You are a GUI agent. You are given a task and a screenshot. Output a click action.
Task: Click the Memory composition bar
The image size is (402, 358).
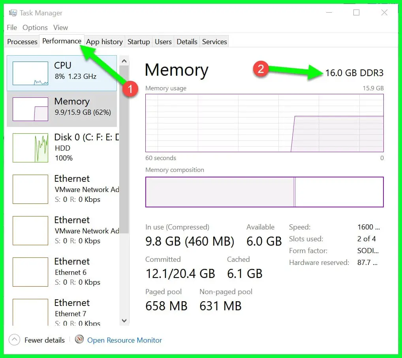coord(264,192)
